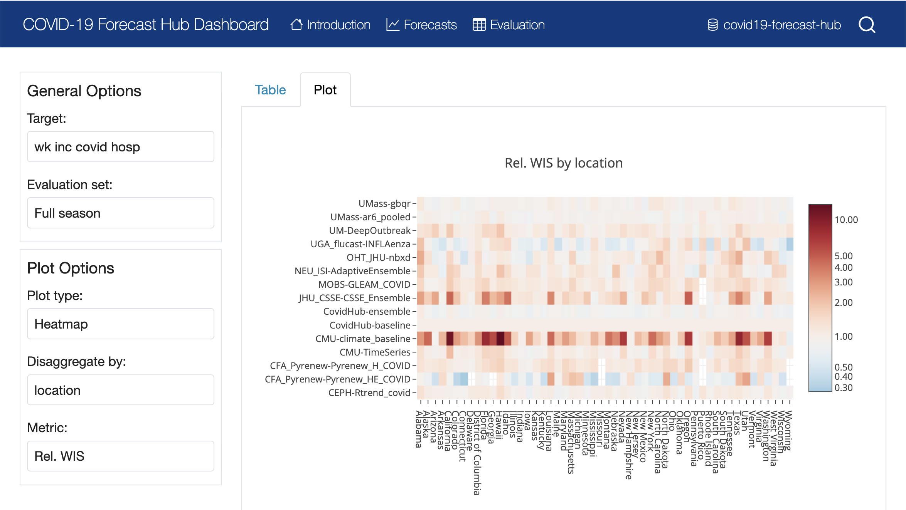Click the General Options heading

click(x=84, y=91)
